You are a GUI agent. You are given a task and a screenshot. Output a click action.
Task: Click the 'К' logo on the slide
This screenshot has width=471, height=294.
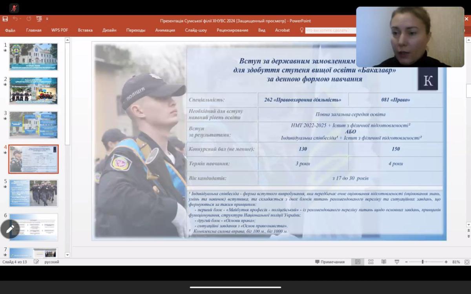pos(428,80)
